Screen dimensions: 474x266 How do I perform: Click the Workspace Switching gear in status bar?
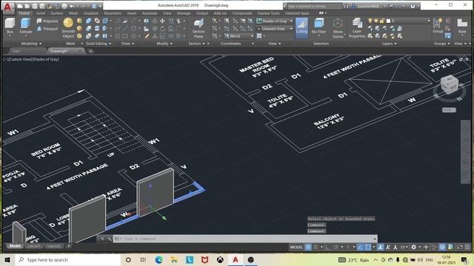coord(413,247)
